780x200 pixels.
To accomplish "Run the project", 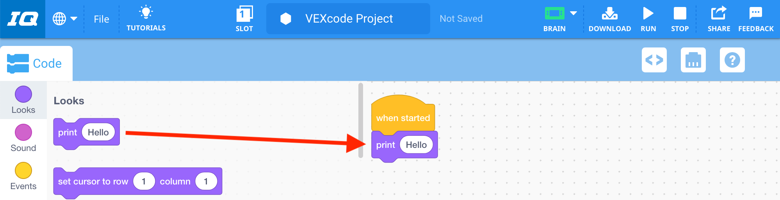I will [648, 15].
